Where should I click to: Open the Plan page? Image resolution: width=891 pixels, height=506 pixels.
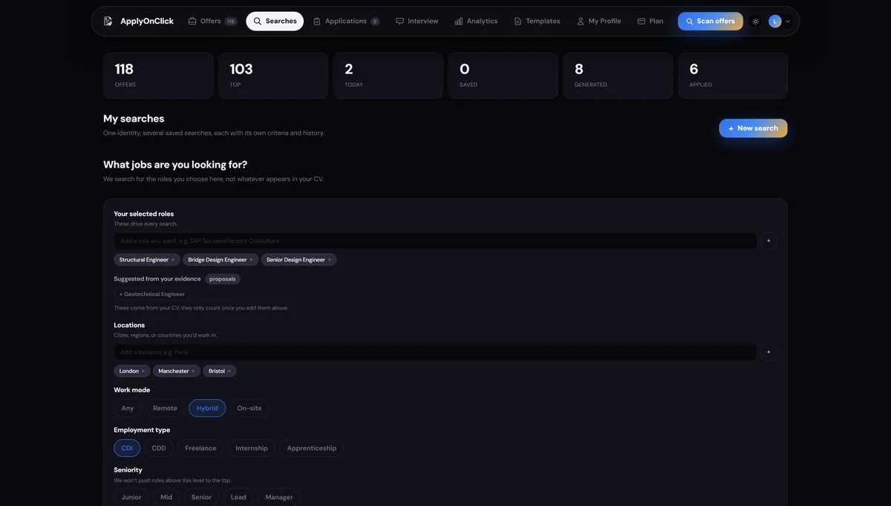click(x=650, y=22)
